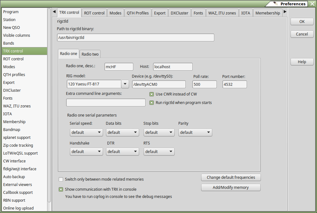Select LoTW/eQSL support in the sidebar
The image size is (317, 213).
click(20, 153)
